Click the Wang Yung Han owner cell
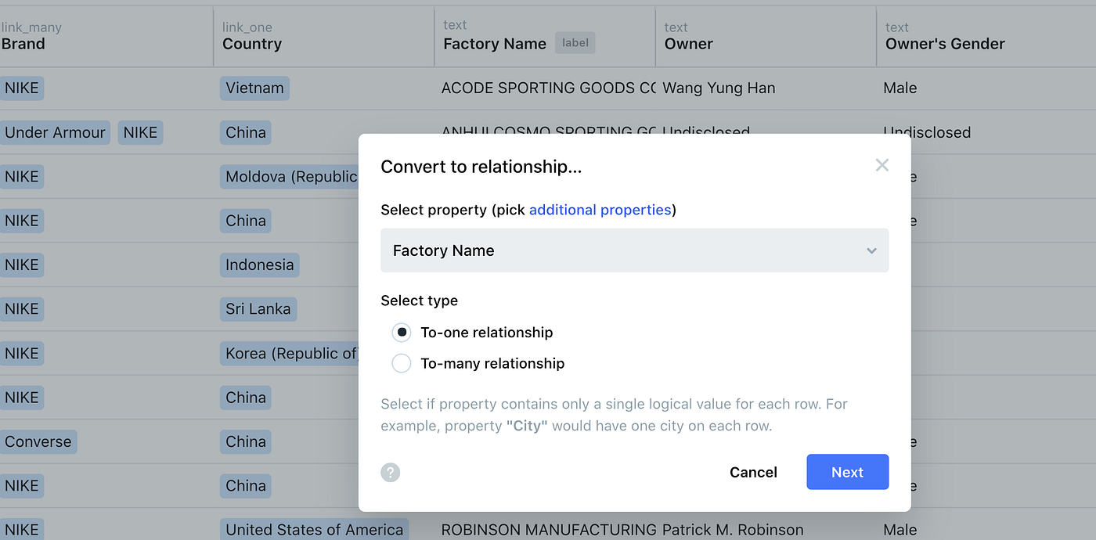The image size is (1096, 540). pos(719,88)
